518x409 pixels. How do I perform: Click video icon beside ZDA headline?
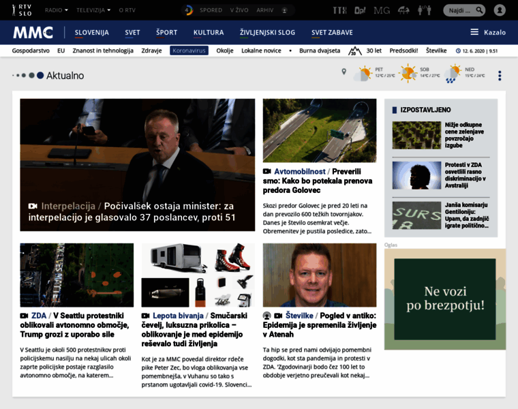click(x=24, y=316)
